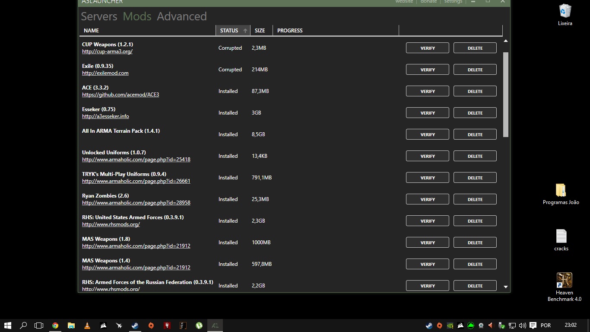Open Task View
The image size is (590, 332).
[39, 326]
